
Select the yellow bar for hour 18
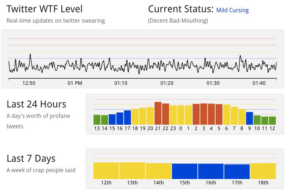tap(135, 117)
